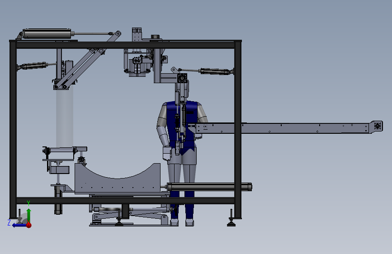This screenshot has height=254, width=392.
Task: Select the black top beam of the frame
Action: (x=126, y=44)
